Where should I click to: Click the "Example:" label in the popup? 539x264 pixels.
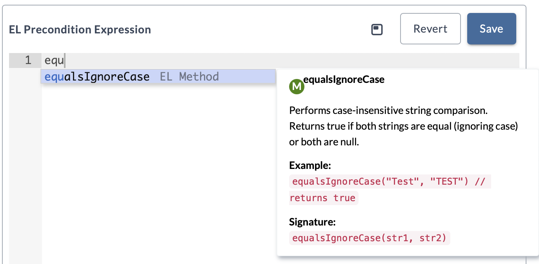310,165
